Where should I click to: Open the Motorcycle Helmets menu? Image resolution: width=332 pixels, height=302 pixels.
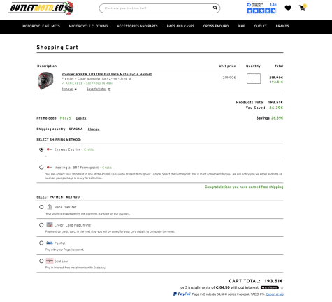click(x=41, y=27)
